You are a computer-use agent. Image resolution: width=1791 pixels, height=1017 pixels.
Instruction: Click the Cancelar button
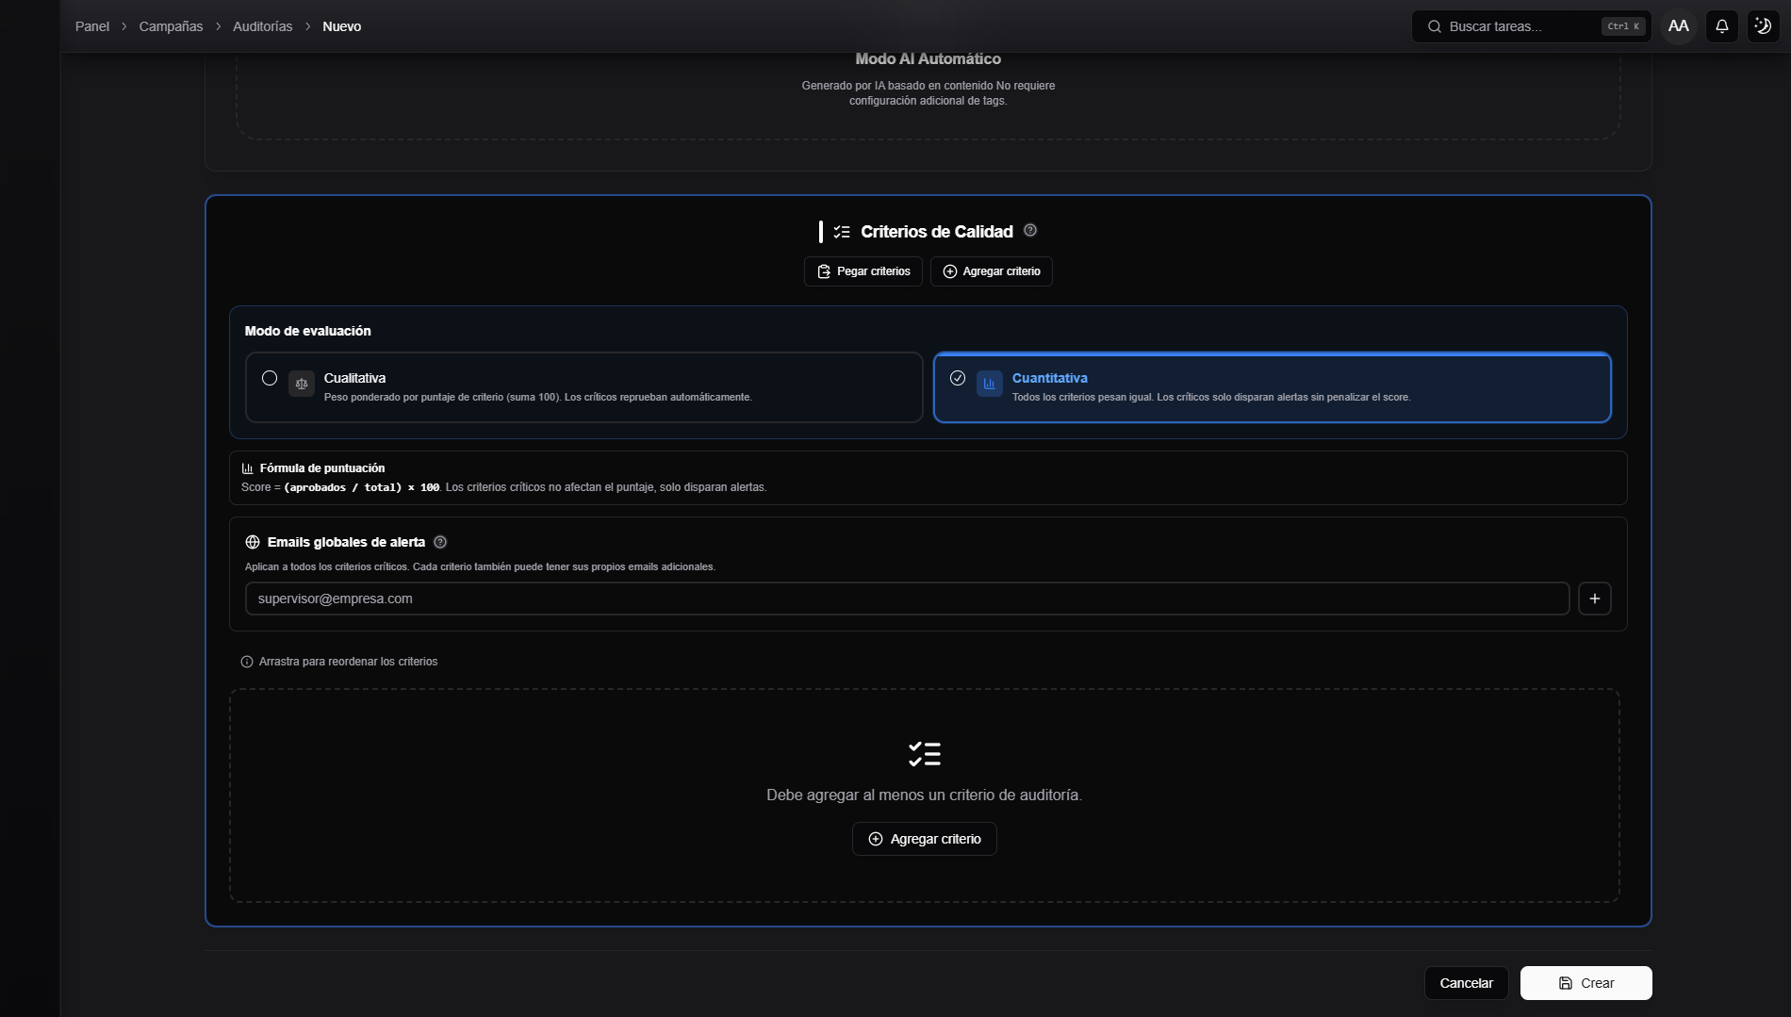coord(1467,983)
